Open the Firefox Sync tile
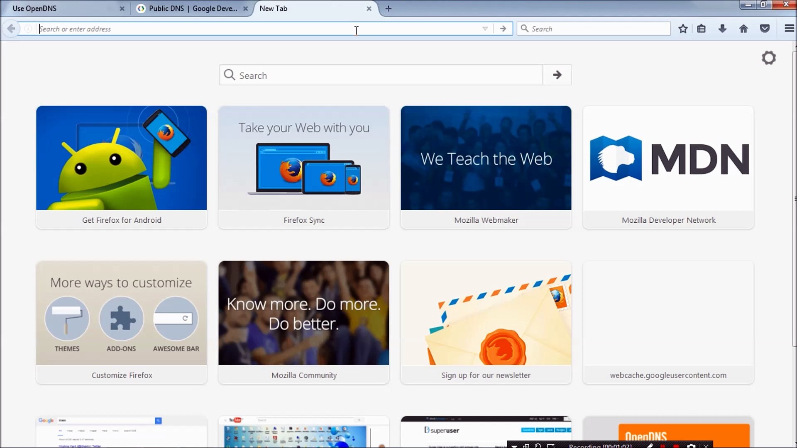The height and width of the screenshot is (448, 797). (x=304, y=167)
